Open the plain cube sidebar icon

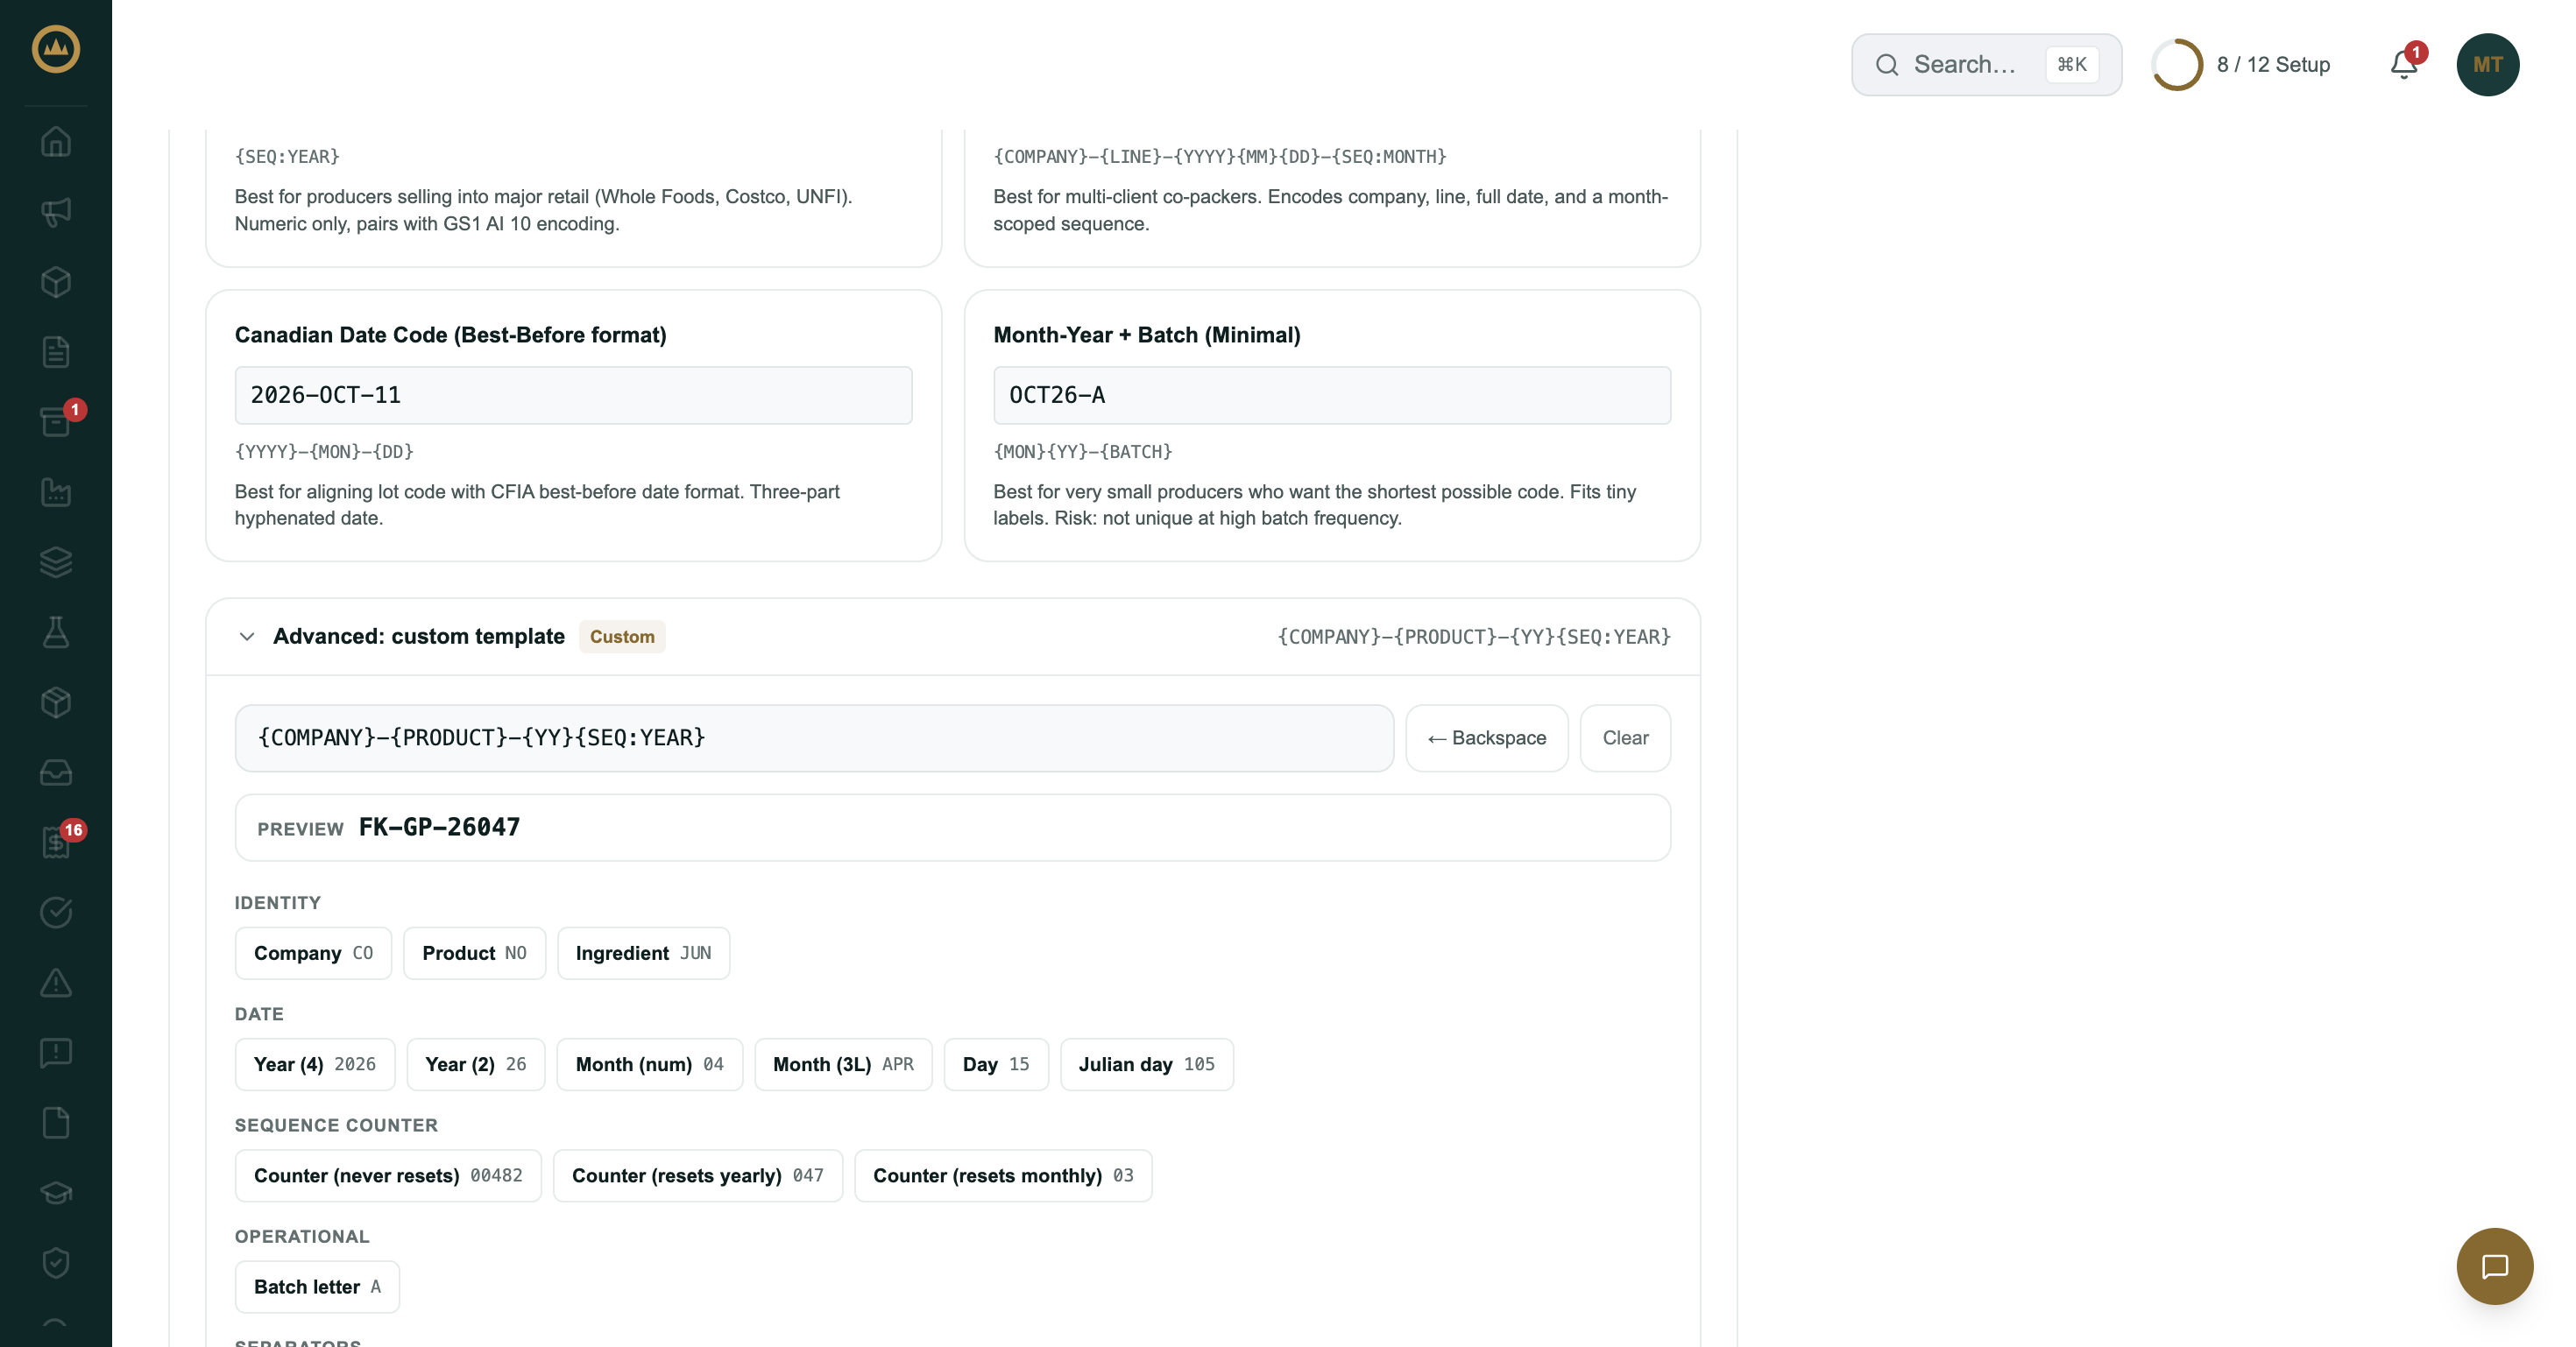[x=56, y=282]
